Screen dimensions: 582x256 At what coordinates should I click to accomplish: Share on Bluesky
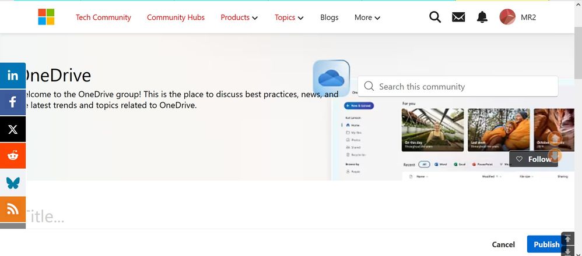tap(13, 183)
